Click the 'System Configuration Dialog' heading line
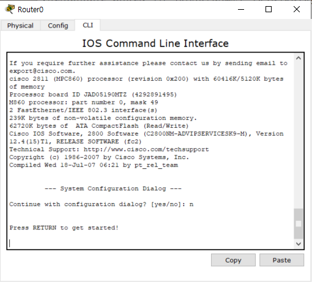Viewport: 312px width, 282px height. click(113, 188)
